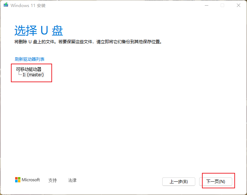Screen dimensions: 247x195
Task: Open the 支持 link
Action: tap(53, 180)
